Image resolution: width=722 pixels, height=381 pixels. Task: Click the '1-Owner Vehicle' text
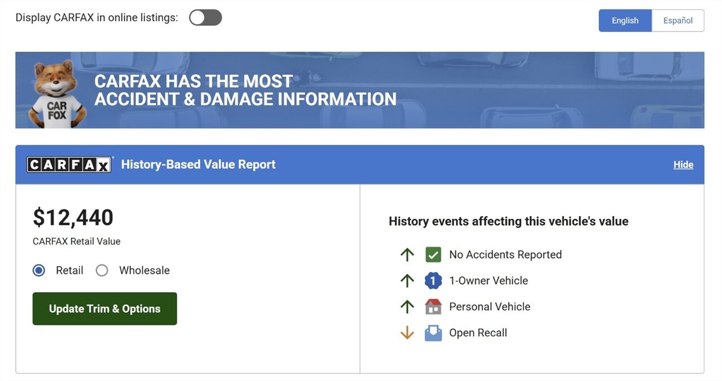click(488, 281)
